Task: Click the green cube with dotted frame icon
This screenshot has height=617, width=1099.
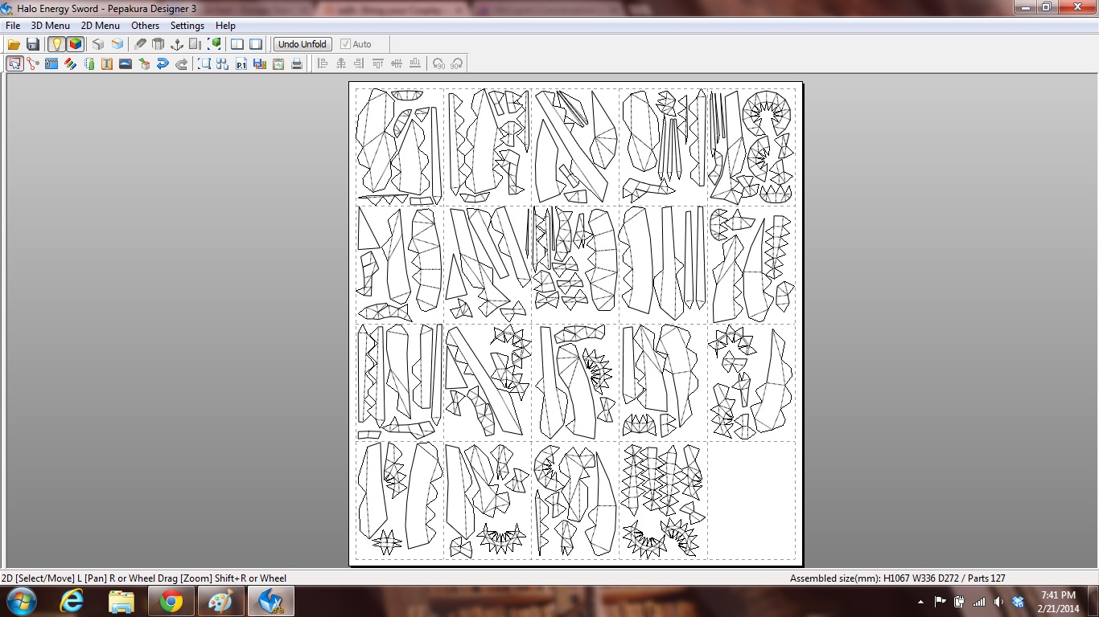Action: pos(215,44)
